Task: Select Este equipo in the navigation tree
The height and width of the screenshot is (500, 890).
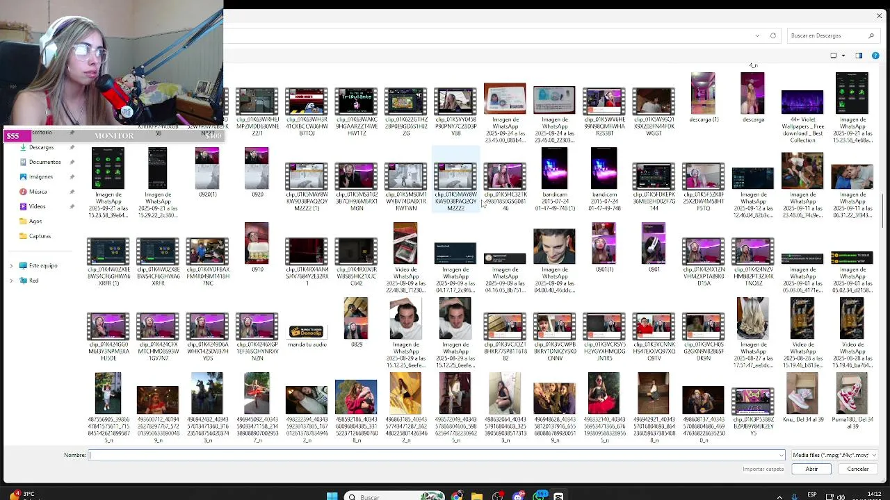Action: coord(42,266)
